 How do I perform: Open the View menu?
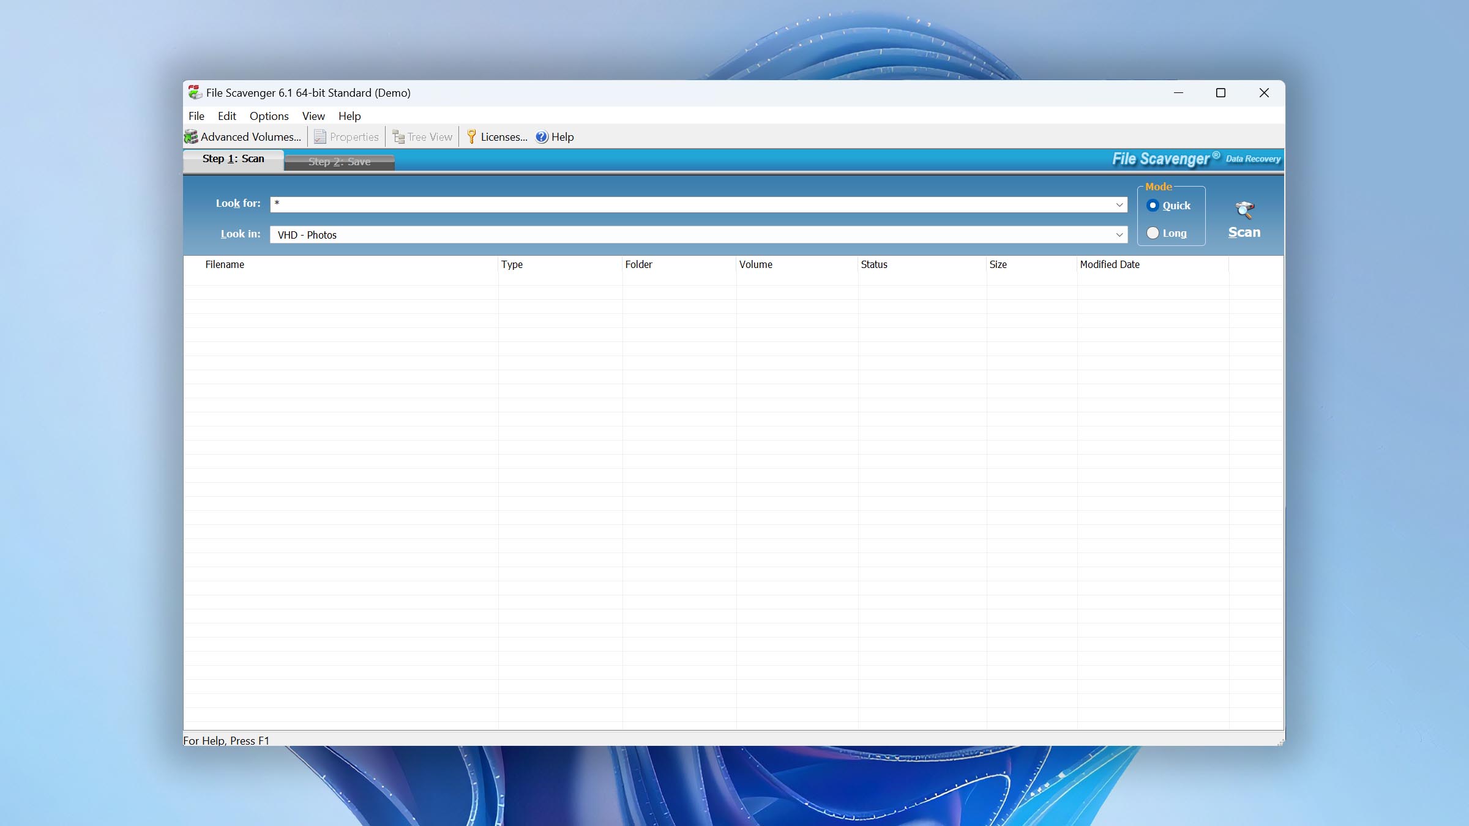313,116
